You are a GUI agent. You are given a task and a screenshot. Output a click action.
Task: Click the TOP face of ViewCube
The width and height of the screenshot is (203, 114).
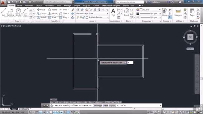point(190,37)
